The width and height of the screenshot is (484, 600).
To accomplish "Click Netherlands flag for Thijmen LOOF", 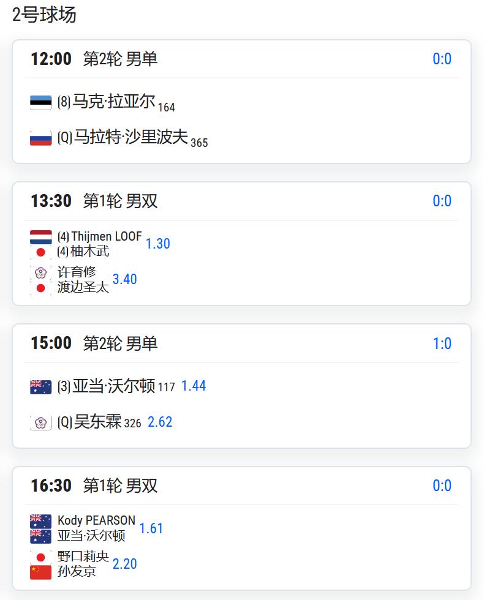I will point(40,237).
